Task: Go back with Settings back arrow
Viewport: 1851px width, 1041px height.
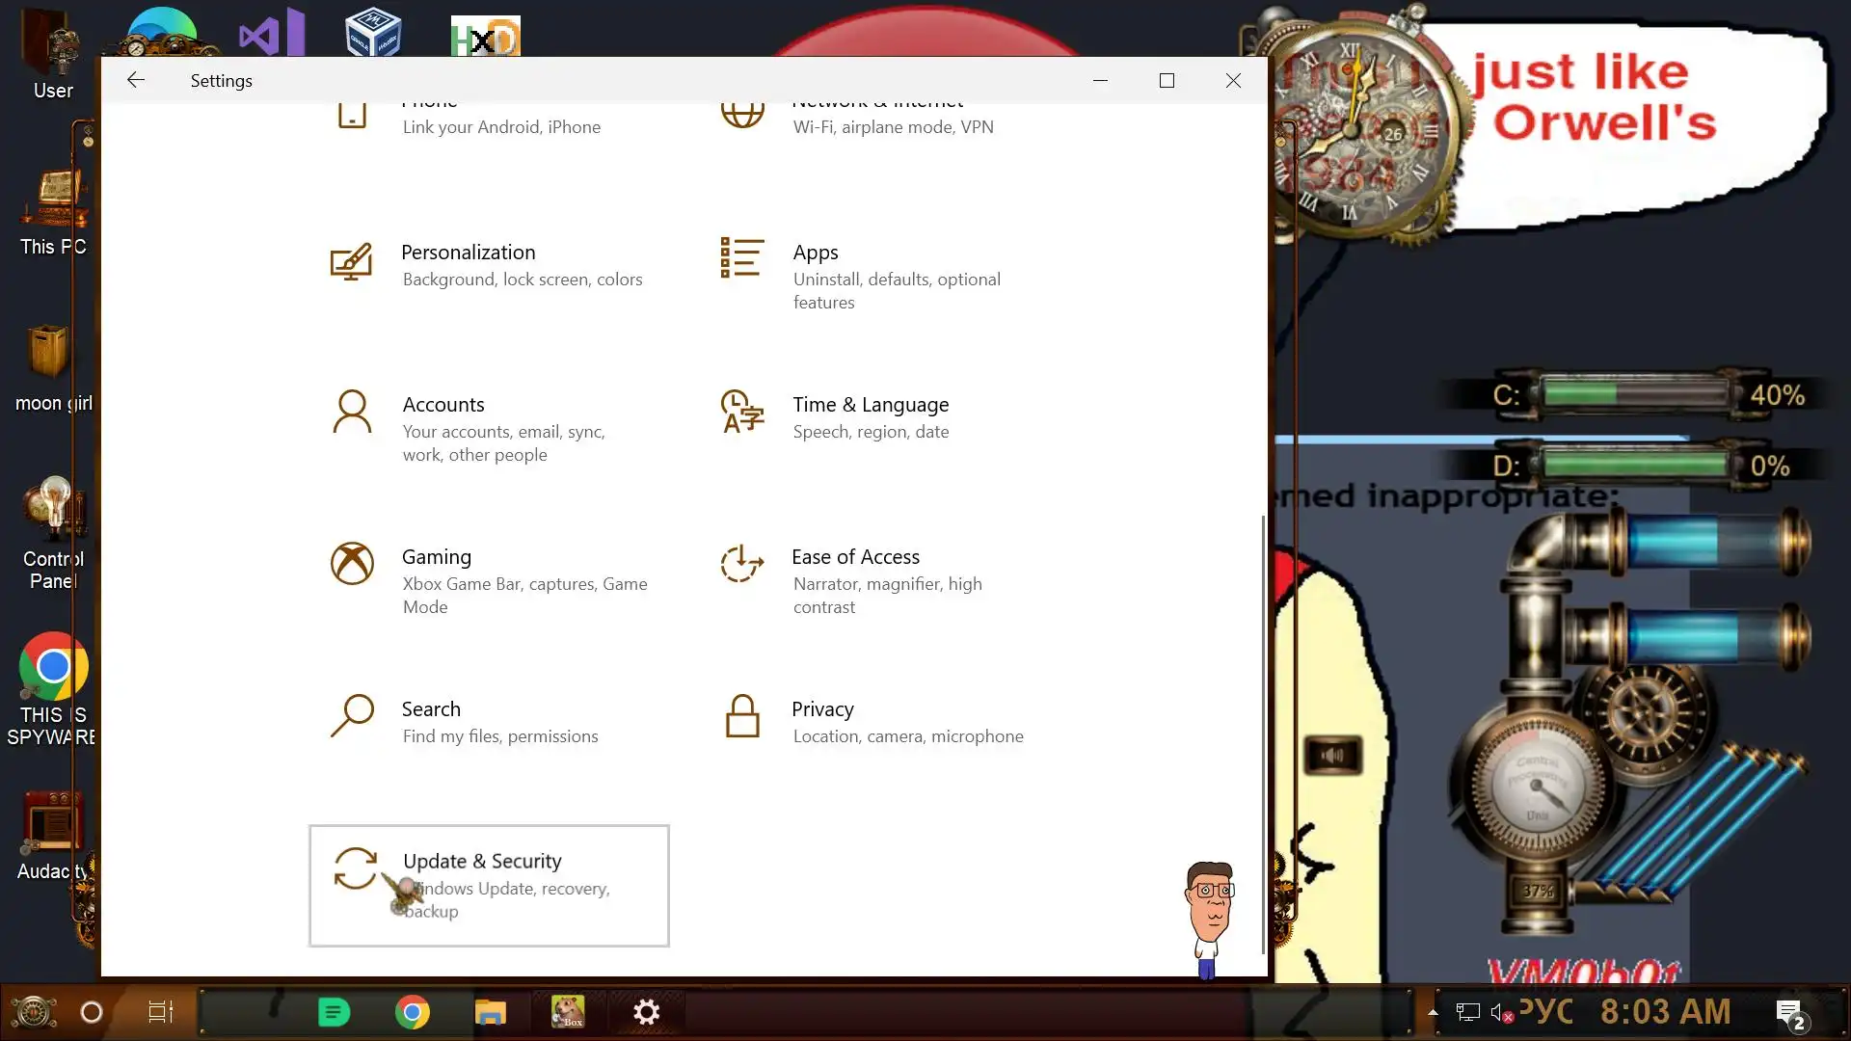Action: coord(136,80)
